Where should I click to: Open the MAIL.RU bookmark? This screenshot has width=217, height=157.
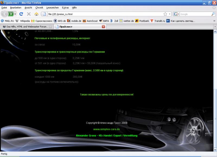(8, 21)
